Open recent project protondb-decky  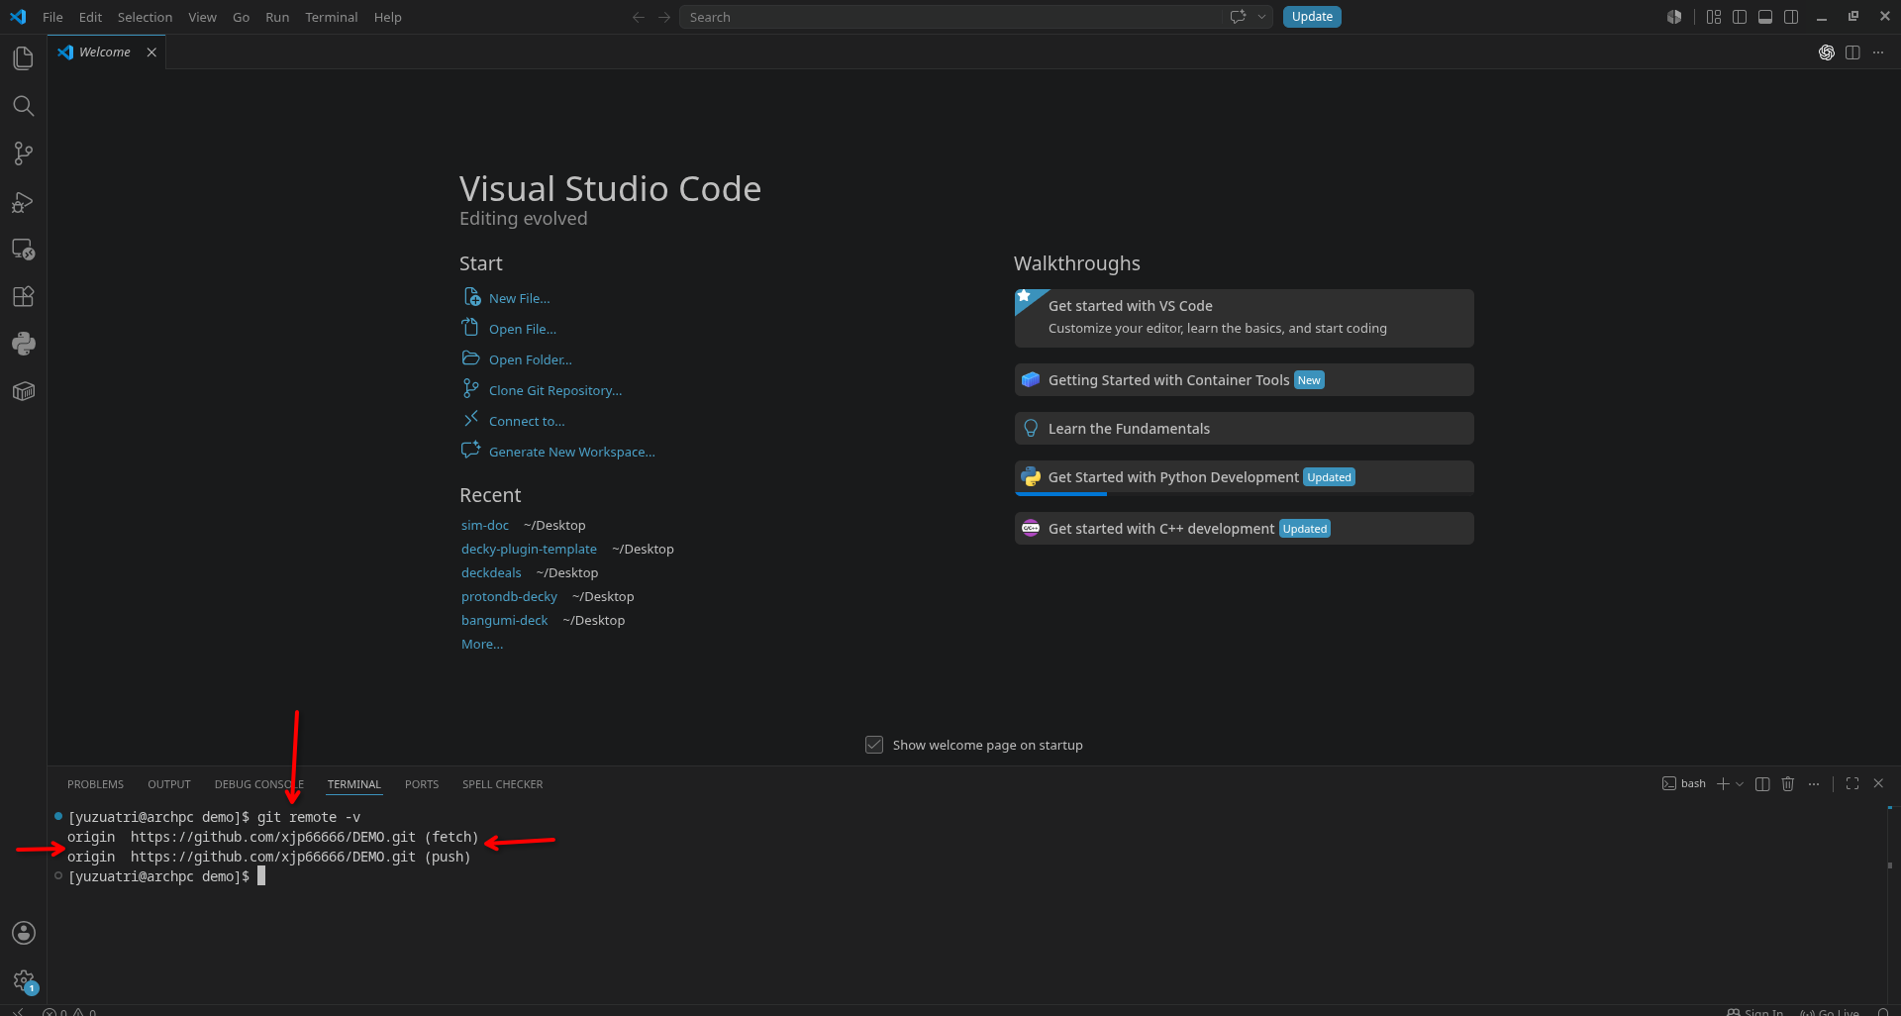coord(509,596)
